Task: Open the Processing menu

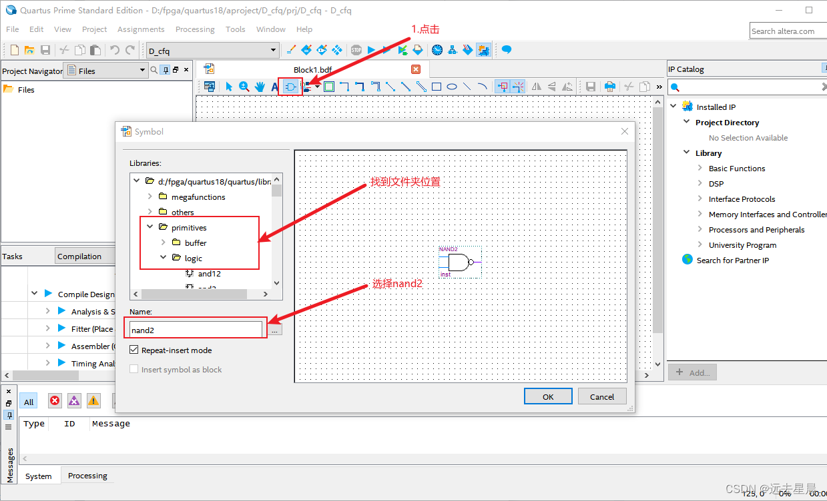Action: [x=195, y=29]
